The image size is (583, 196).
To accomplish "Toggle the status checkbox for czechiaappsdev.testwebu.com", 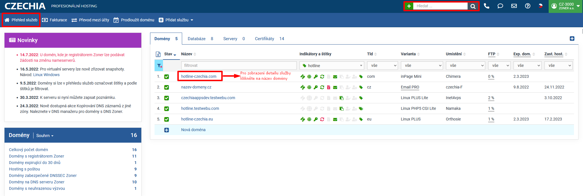I will [x=167, y=98].
